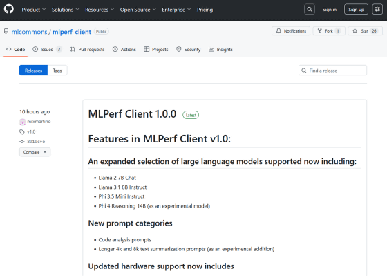Click the tag icon beside v1.0
The height and width of the screenshot is (276, 387).
point(22,131)
